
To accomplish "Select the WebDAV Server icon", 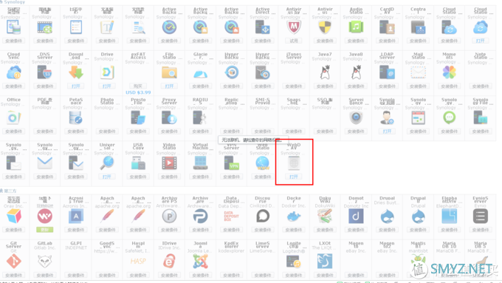I will click(x=294, y=163).
